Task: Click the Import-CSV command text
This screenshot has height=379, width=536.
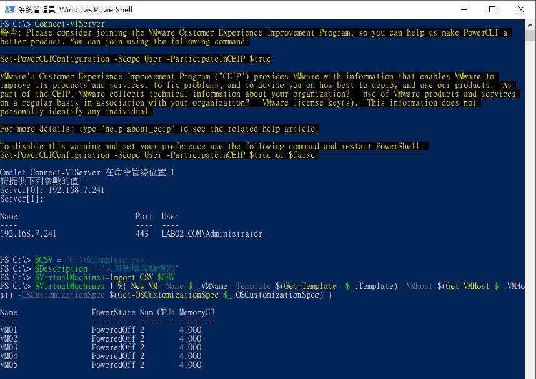Action: pyautogui.click(x=134, y=277)
